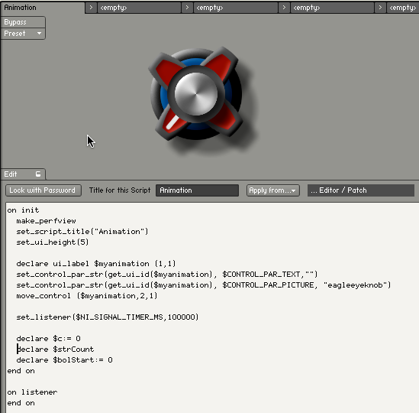Click the arrow before the second empty script slot
The image size is (419, 413).
(x=187, y=8)
